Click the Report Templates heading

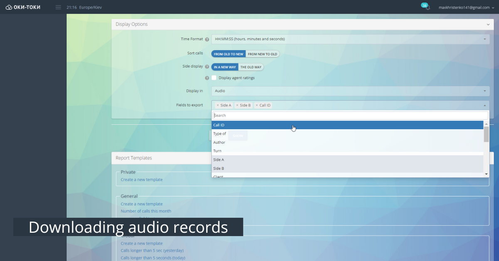coord(134,158)
